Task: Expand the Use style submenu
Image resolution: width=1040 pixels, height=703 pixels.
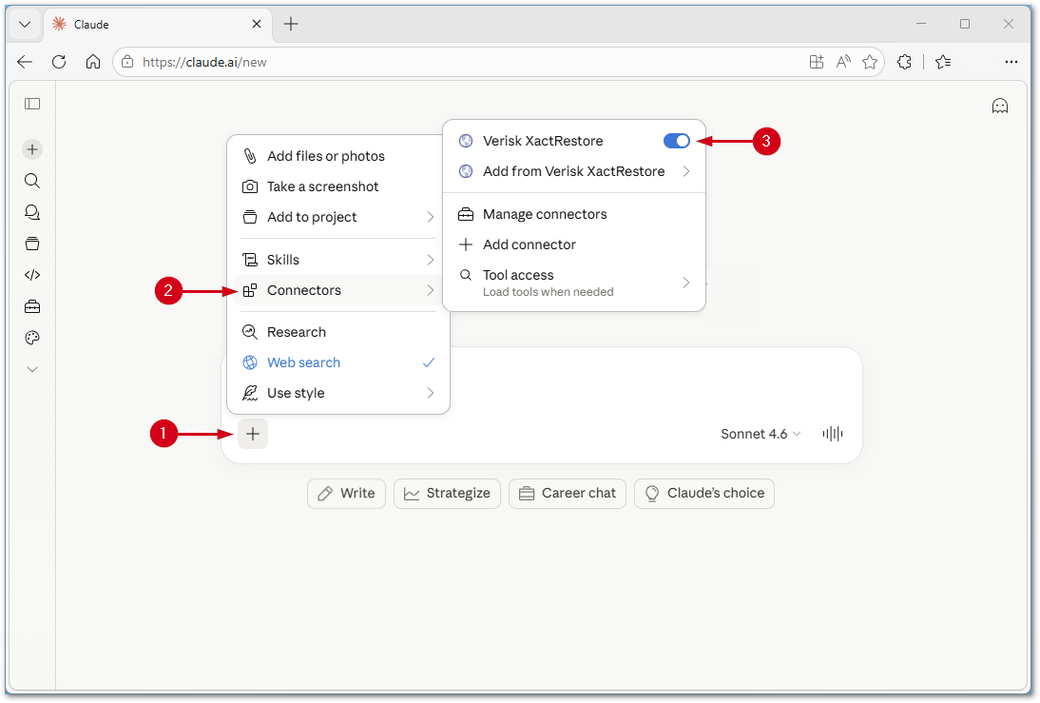Action: pos(338,393)
